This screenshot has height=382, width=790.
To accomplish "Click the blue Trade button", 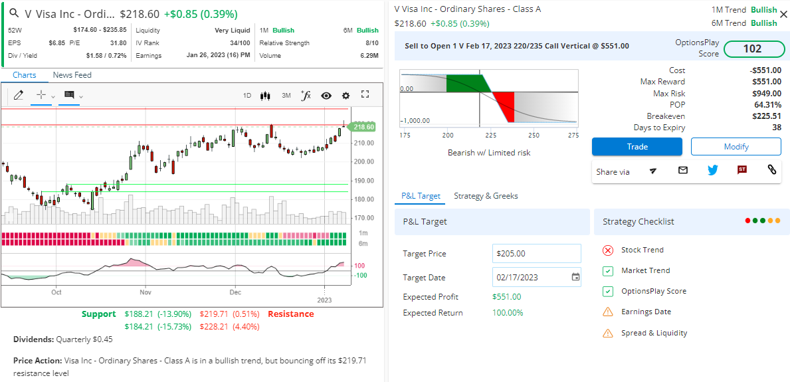I will tap(637, 147).
